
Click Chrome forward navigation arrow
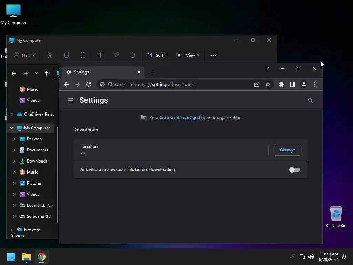coord(78,84)
